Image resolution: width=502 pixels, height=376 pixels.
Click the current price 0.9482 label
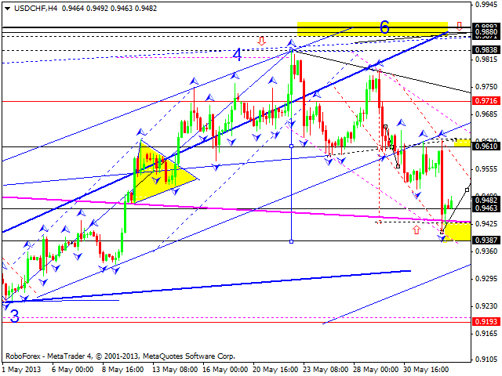pyautogui.click(x=486, y=200)
